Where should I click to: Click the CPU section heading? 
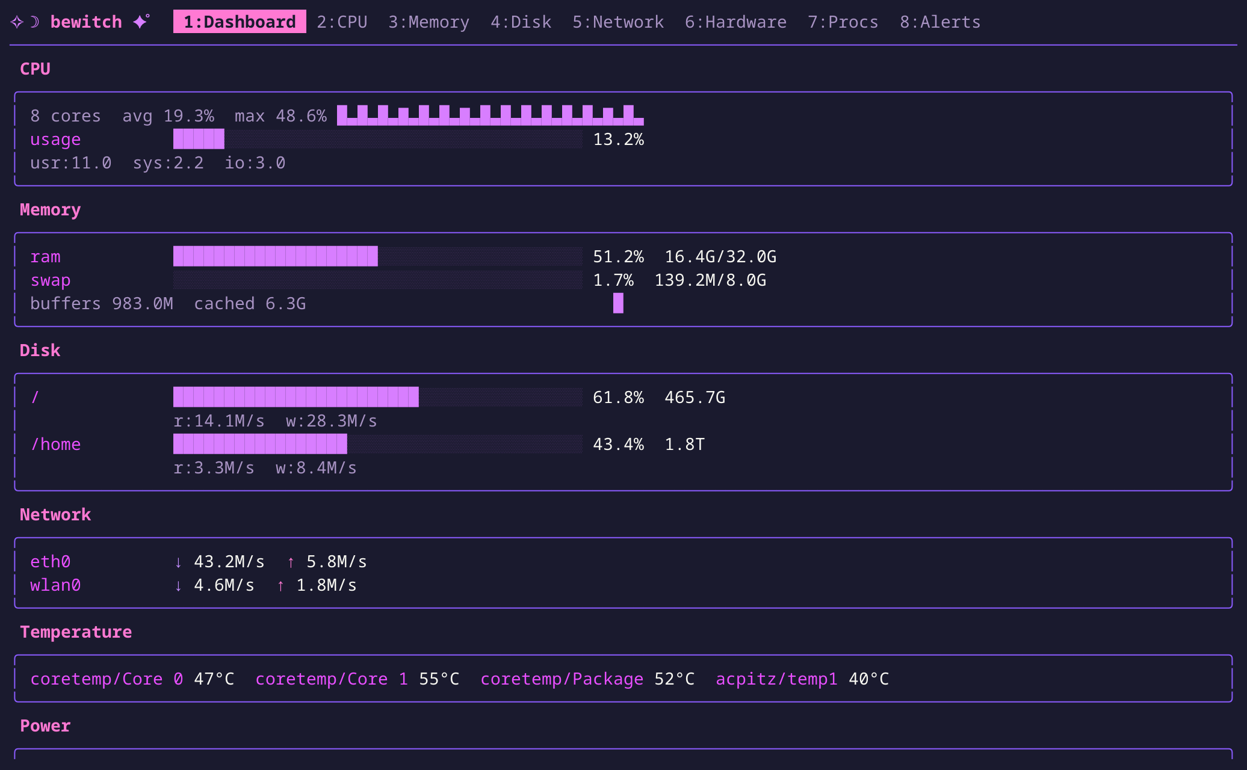35,69
